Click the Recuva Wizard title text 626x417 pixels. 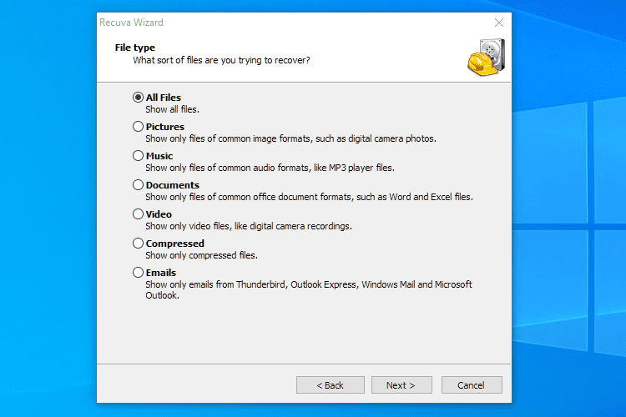131,23
